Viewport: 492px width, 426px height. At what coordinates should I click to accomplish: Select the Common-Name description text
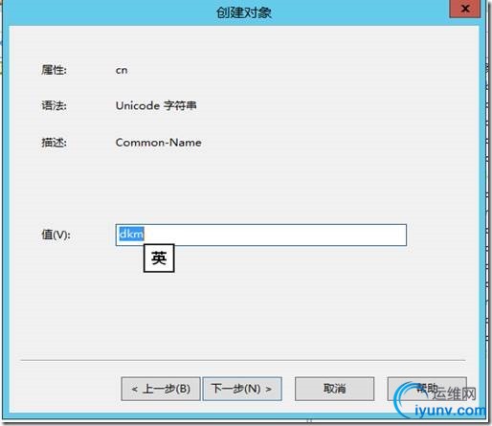pos(158,143)
